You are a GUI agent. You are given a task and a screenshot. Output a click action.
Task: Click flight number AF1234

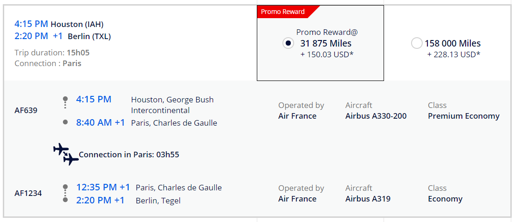[28, 193]
